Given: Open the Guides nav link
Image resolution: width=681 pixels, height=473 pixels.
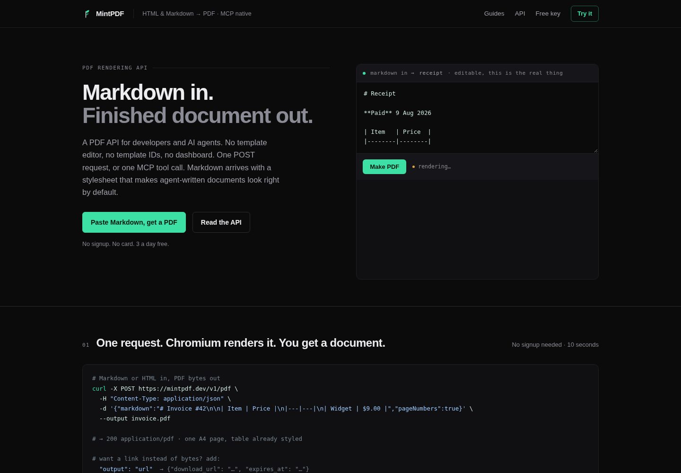Looking at the screenshot, I should [x=494, y=14].
